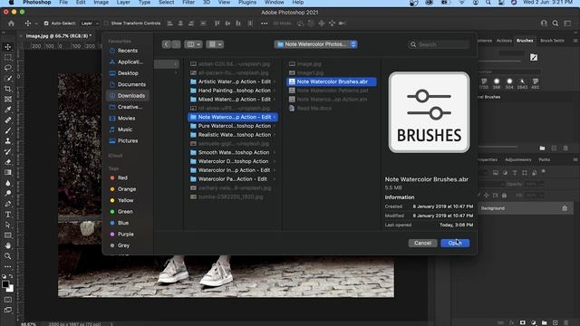Expand Smooth Wate...toshop Action folder
This screenshot has height=326, width=580.
click(x=275, y=153)
